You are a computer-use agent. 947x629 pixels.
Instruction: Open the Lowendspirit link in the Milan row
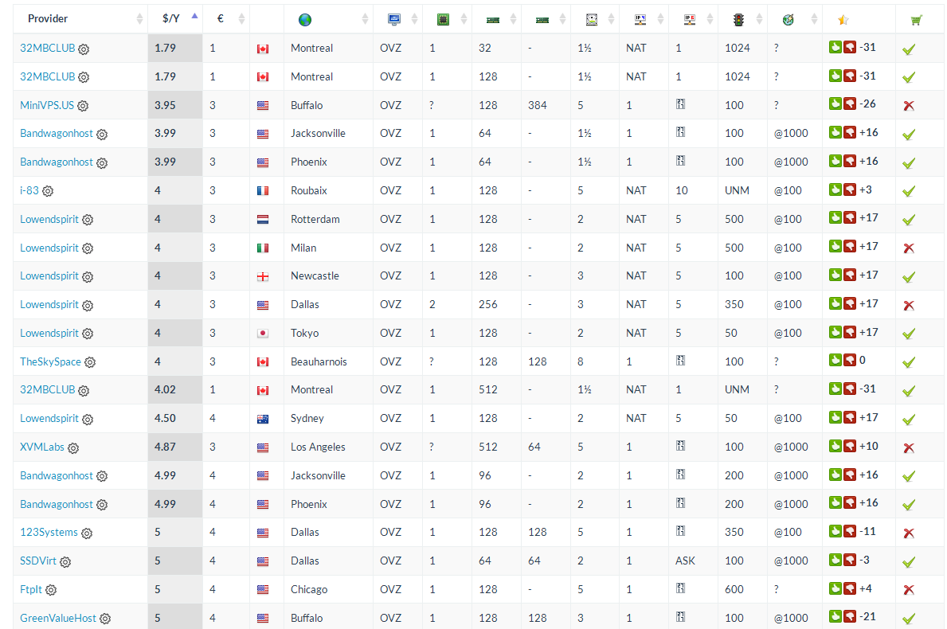click(49, 248)
